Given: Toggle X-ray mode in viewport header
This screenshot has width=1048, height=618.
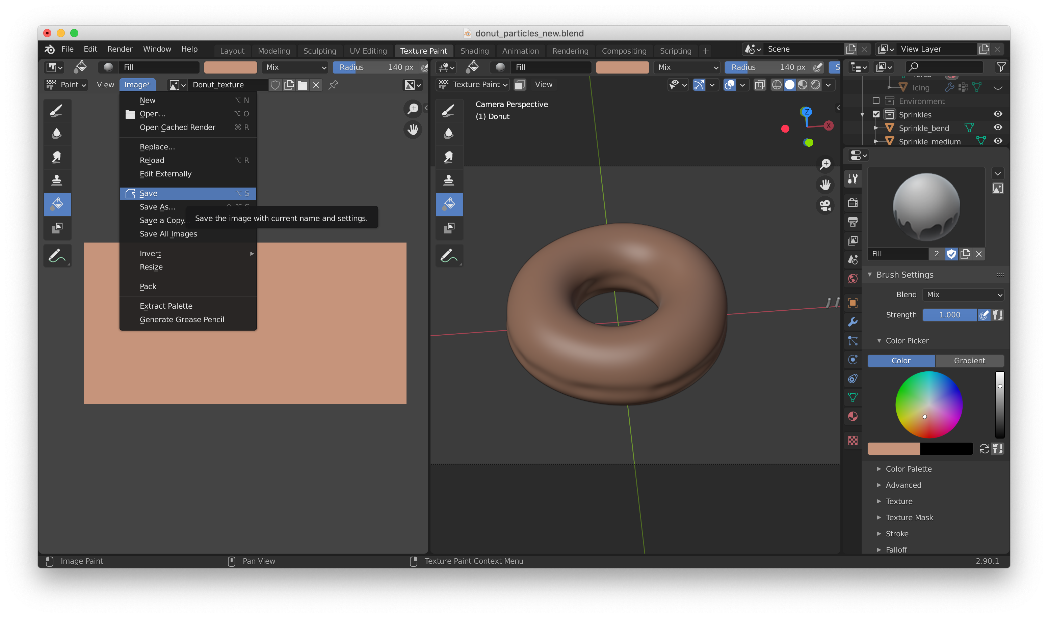Looking at the screenshot, I should point(760,85).
